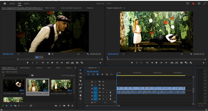This screenshot has height=111, width=208.
Task: Open Find in Project panel footer
Action: pos(60,106)
